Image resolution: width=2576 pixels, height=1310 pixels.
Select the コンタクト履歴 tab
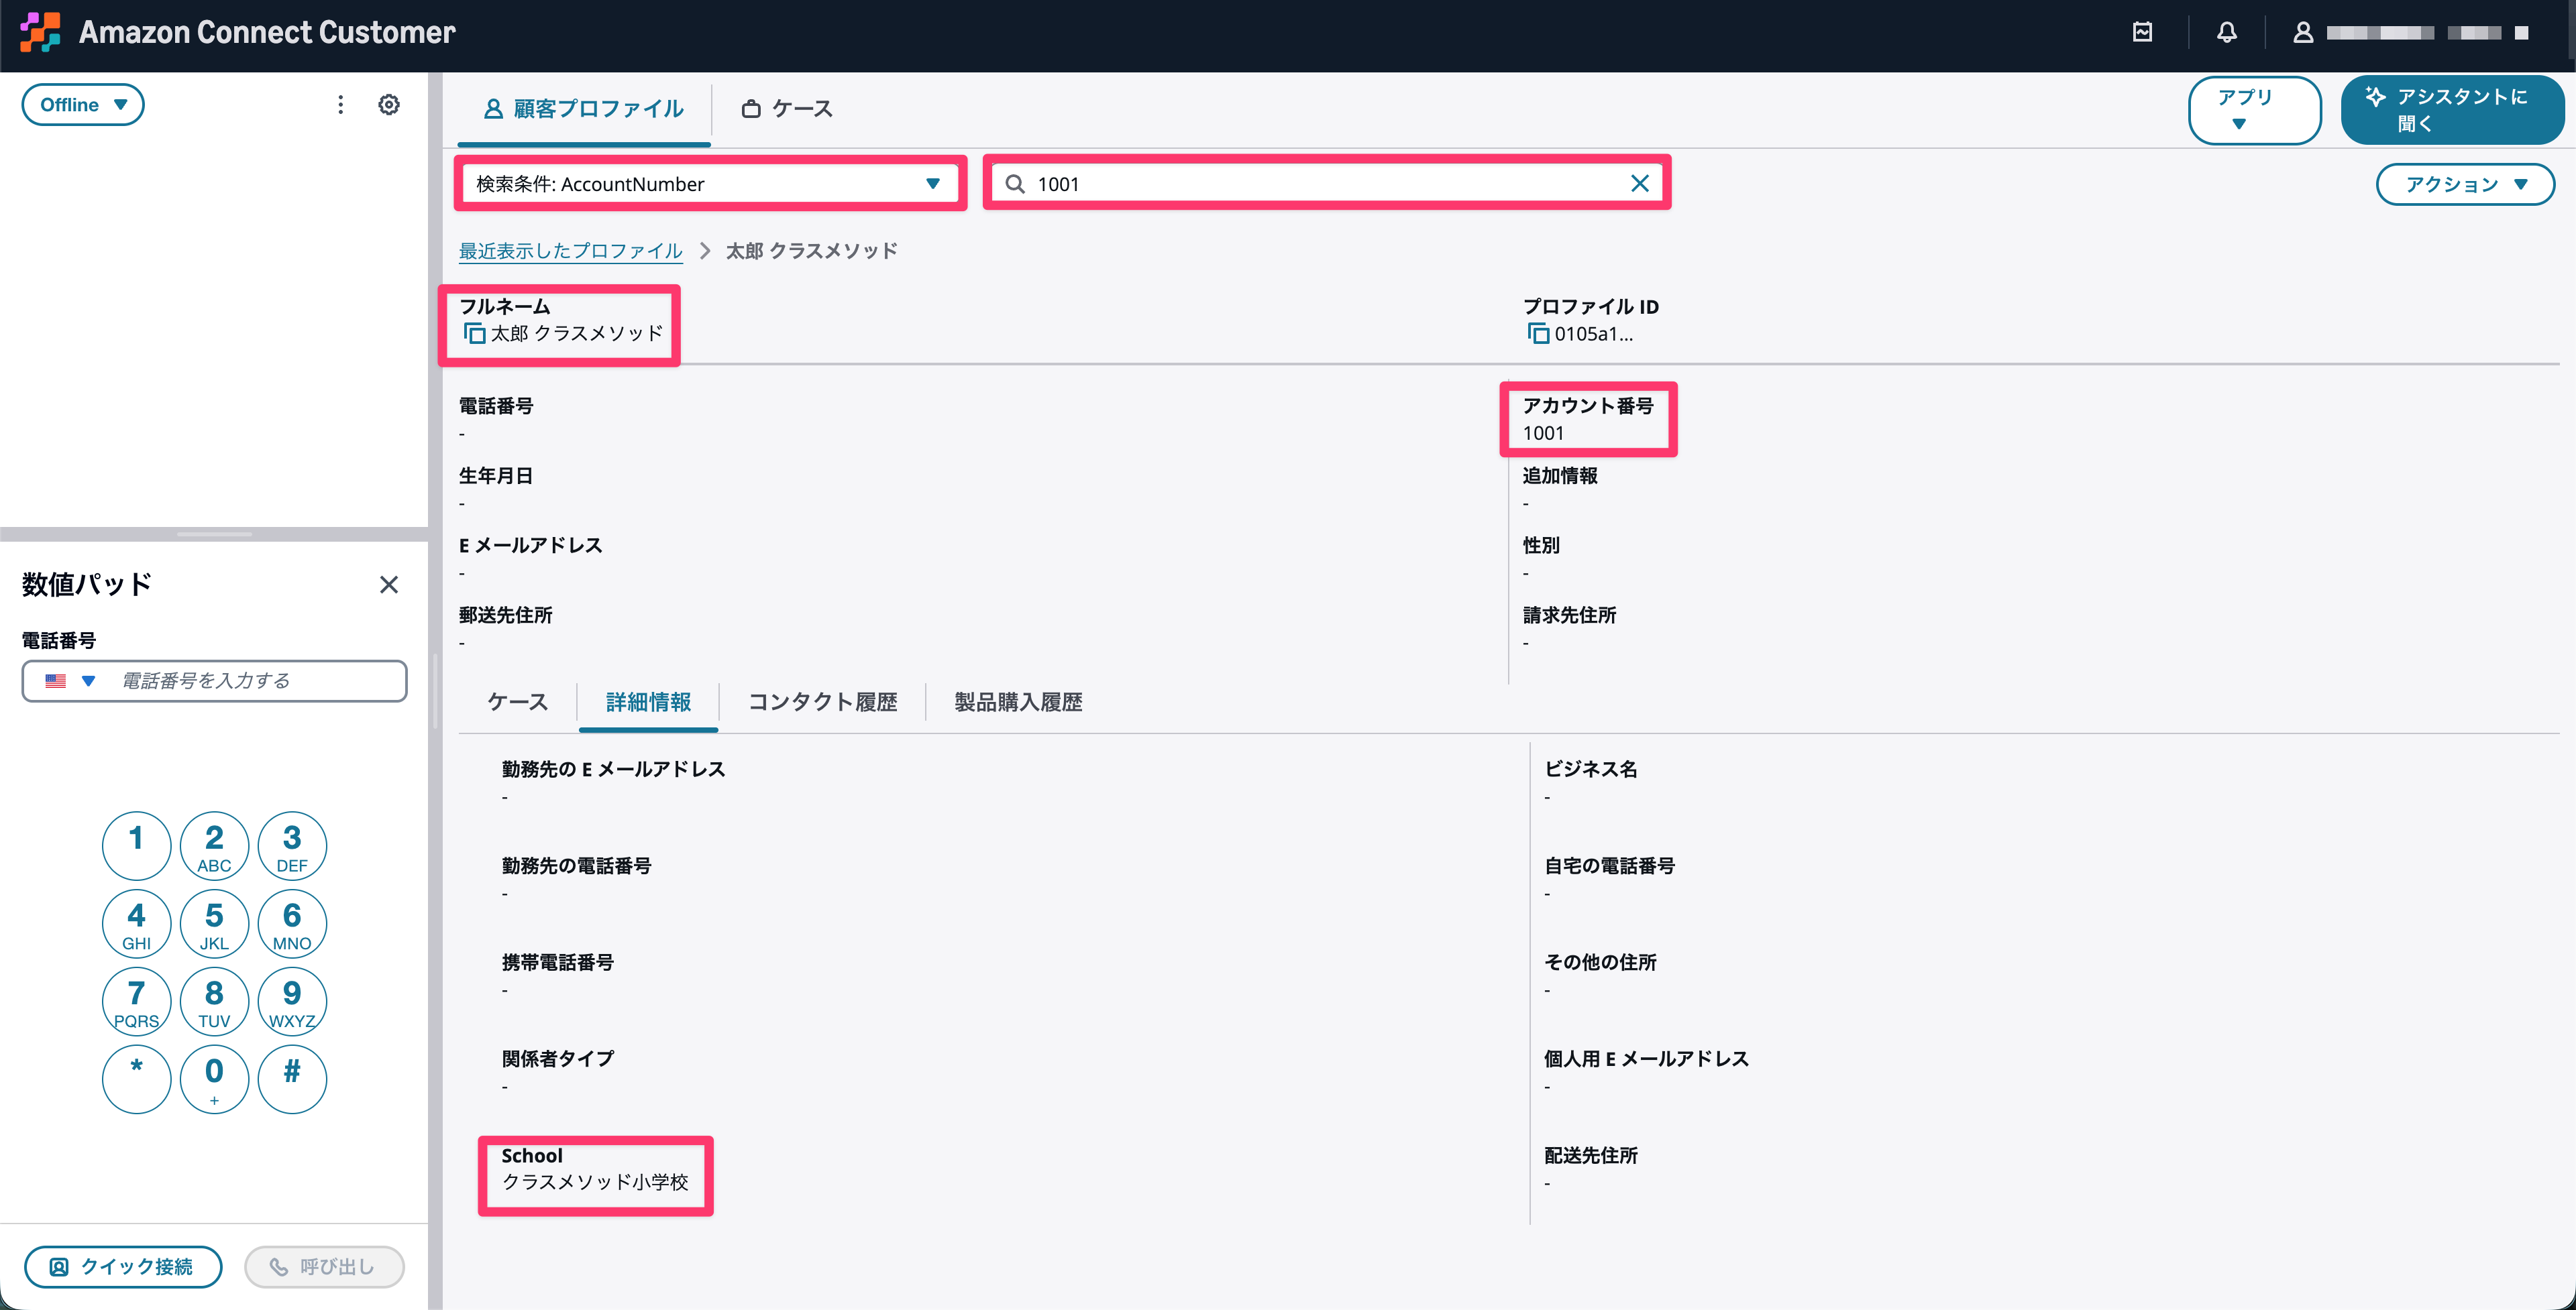coord(822,701)
